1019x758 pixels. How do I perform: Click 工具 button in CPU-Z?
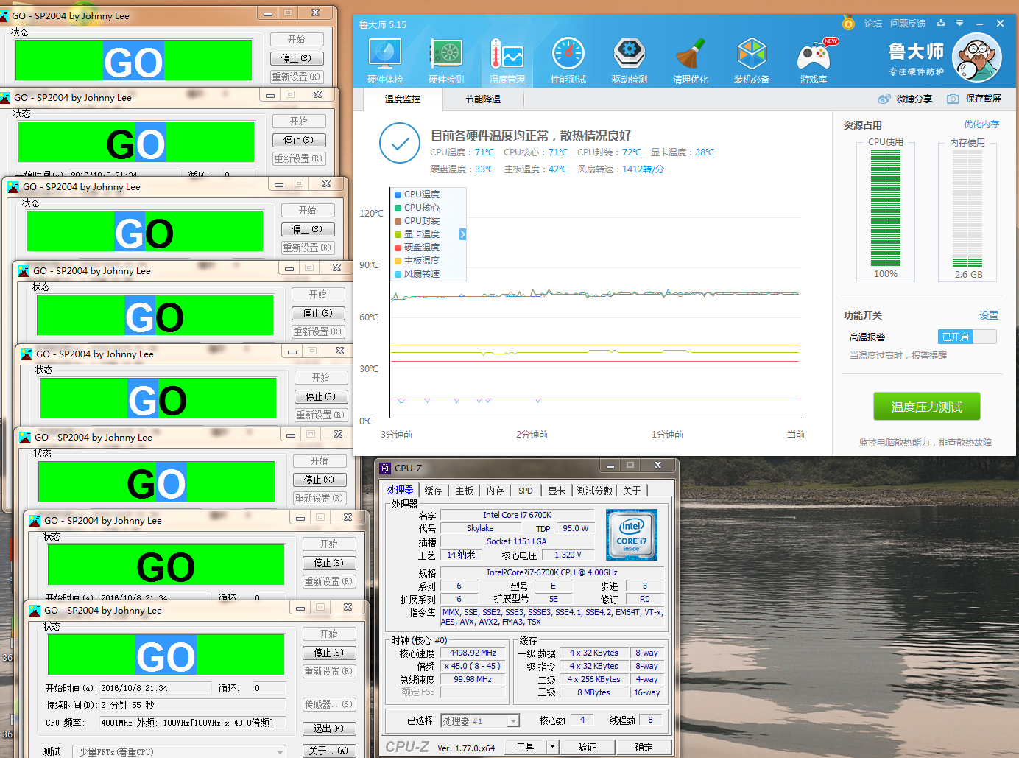pos(526,746)
